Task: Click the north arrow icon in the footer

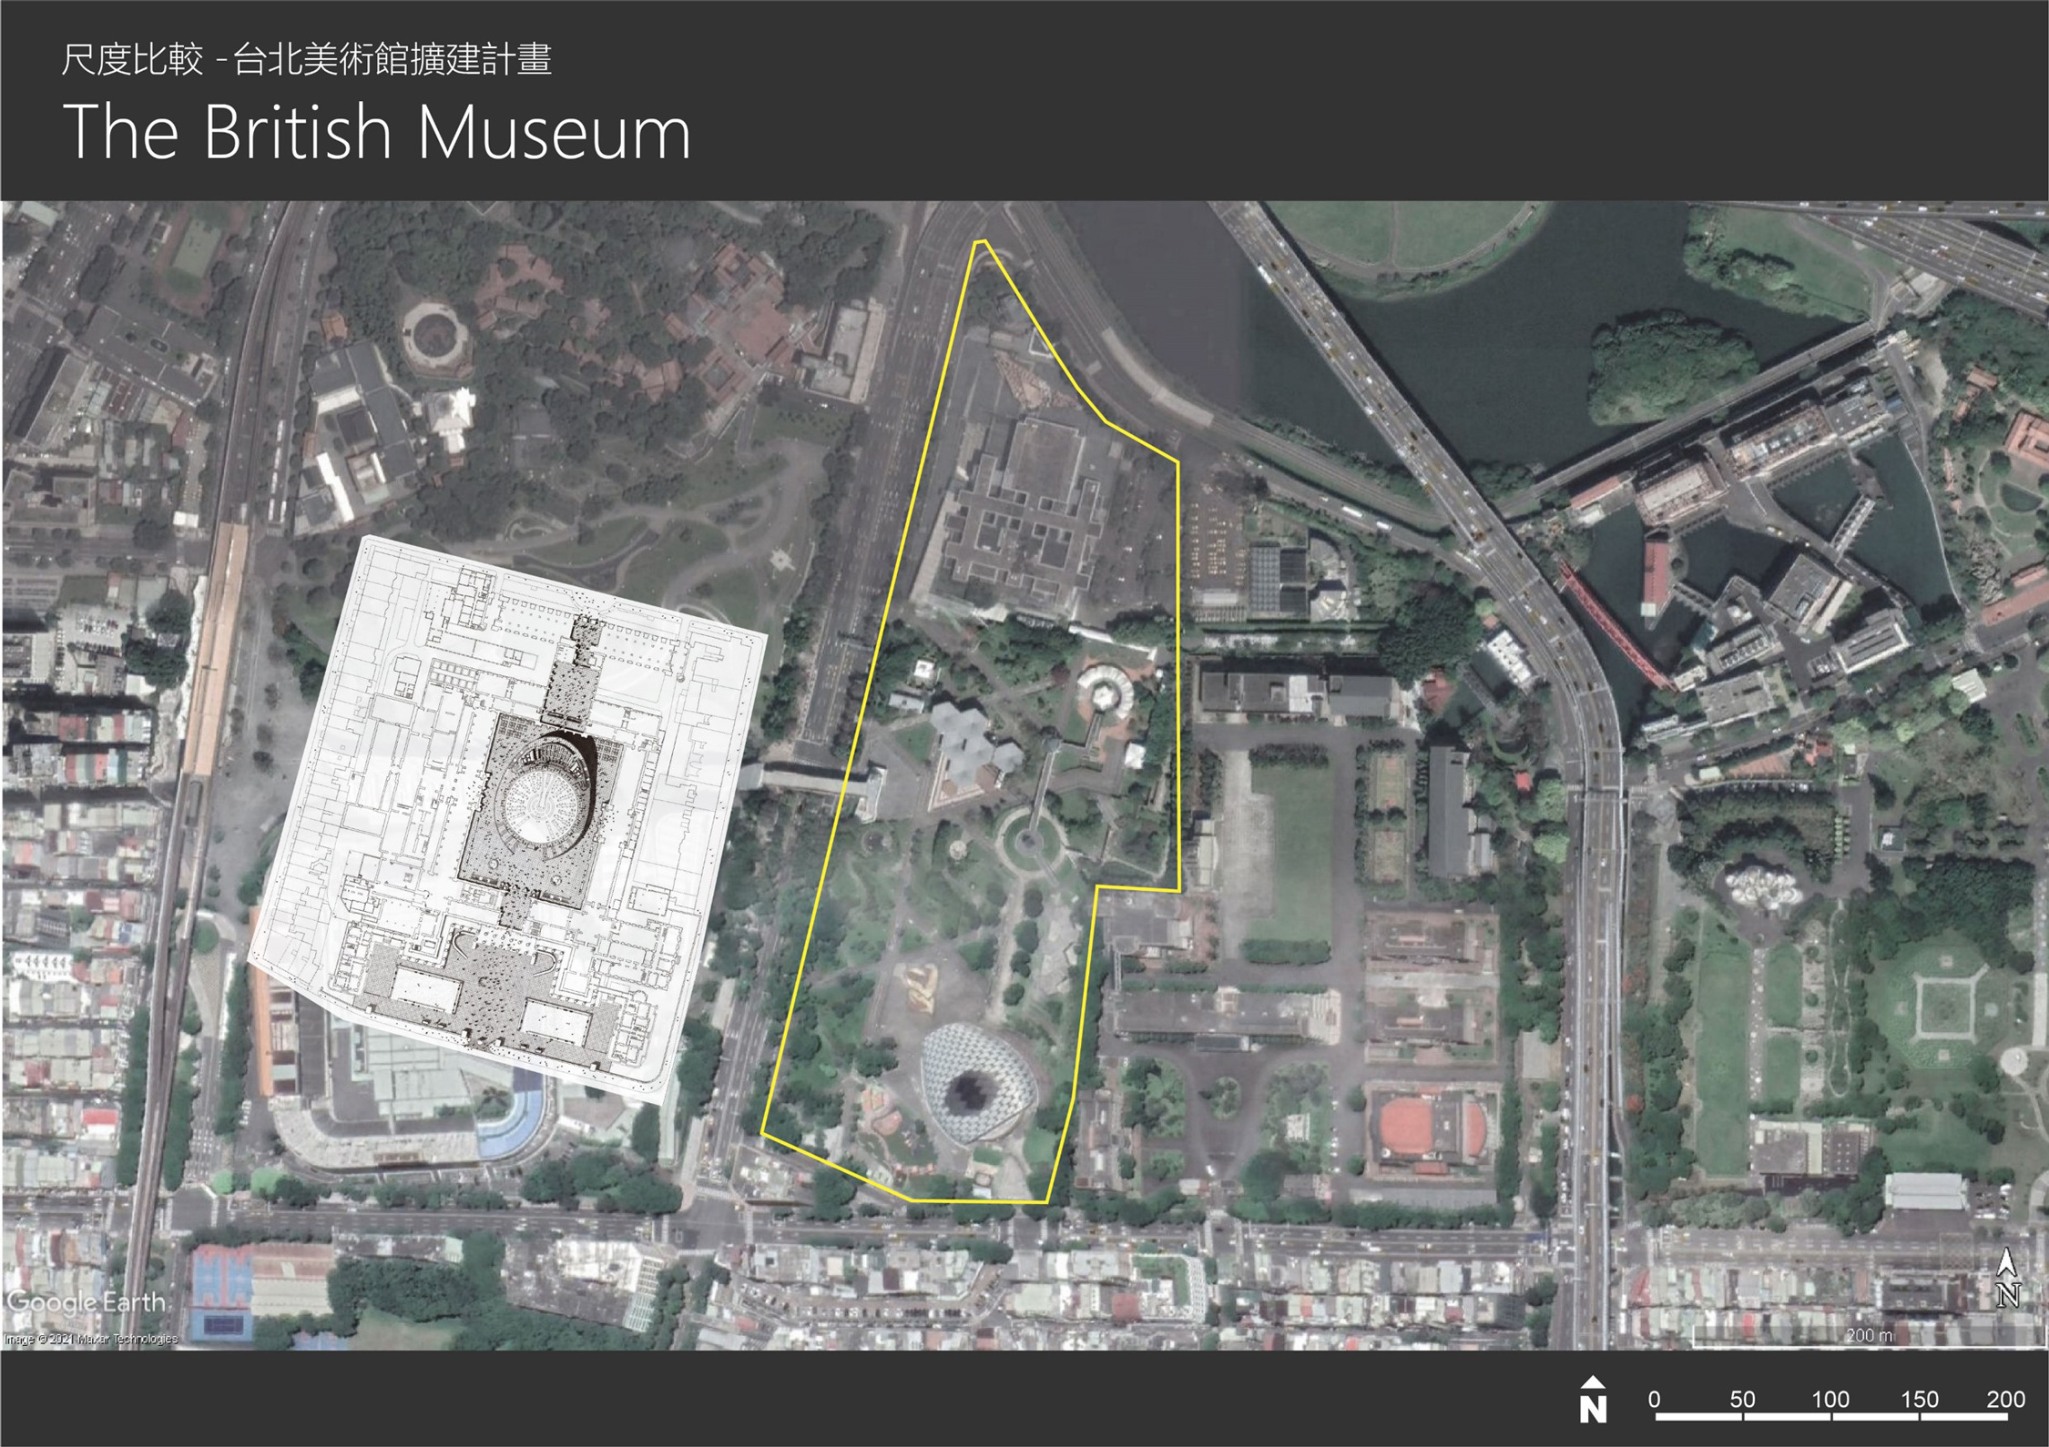Action: pyautogui.click(x=1593, y=1400)
